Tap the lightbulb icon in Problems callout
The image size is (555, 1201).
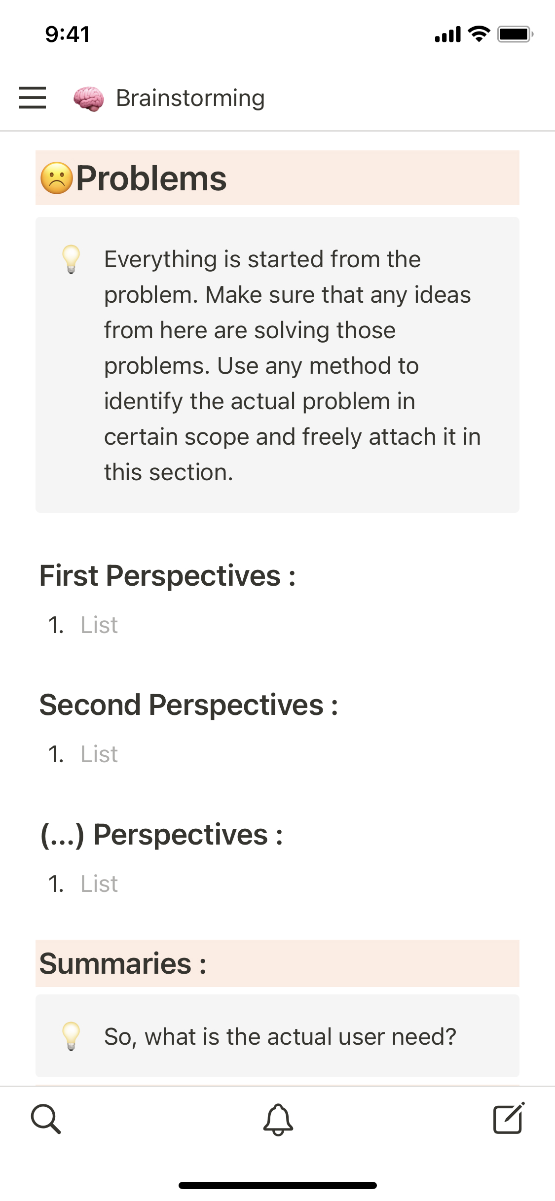tap(71, 259)
